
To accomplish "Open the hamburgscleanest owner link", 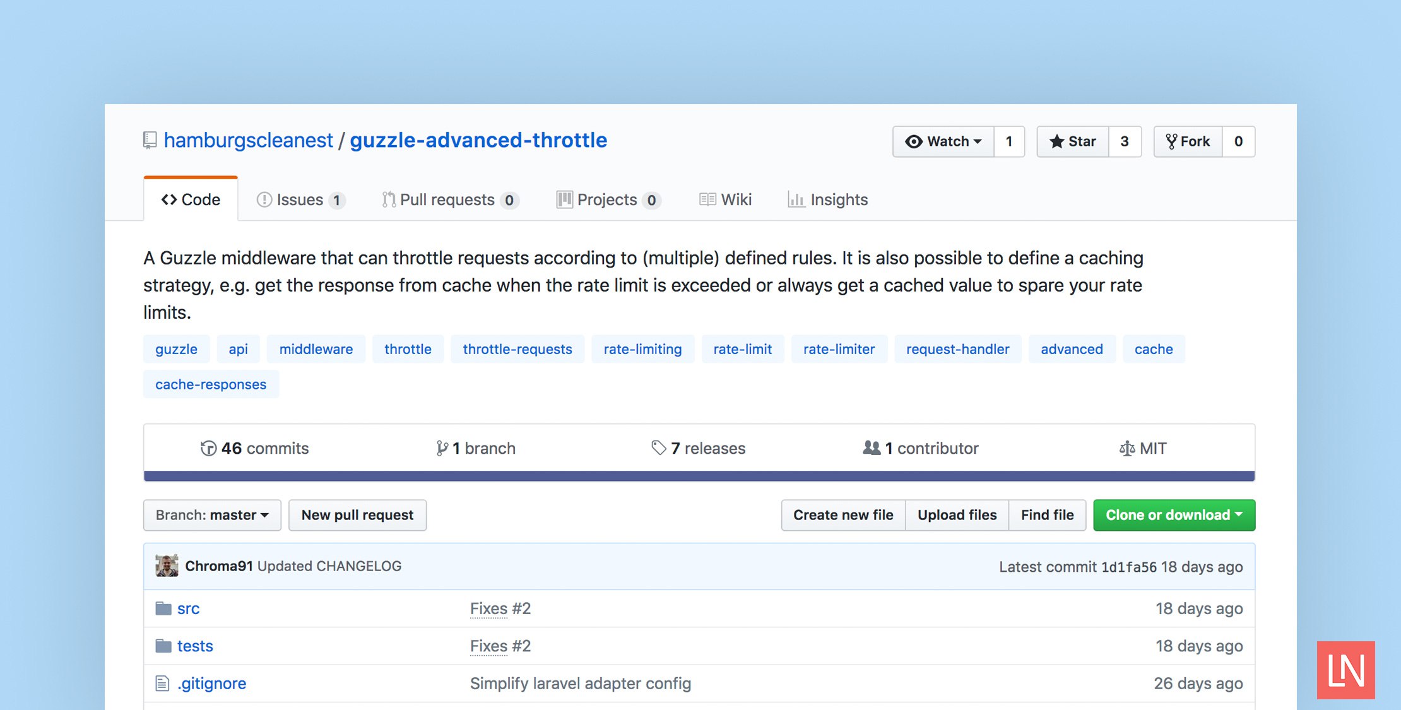I will tap(248, 140).
